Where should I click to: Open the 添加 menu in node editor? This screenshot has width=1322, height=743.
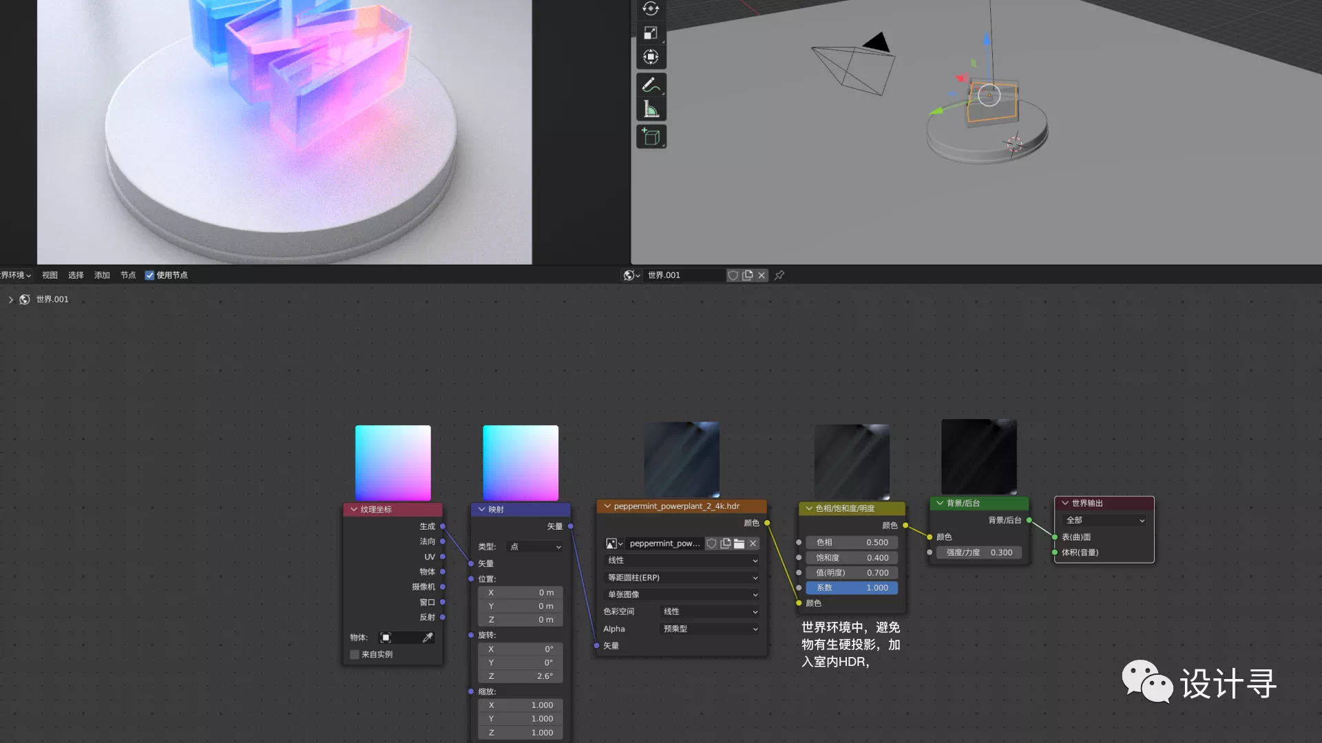(x=102, y=275)
